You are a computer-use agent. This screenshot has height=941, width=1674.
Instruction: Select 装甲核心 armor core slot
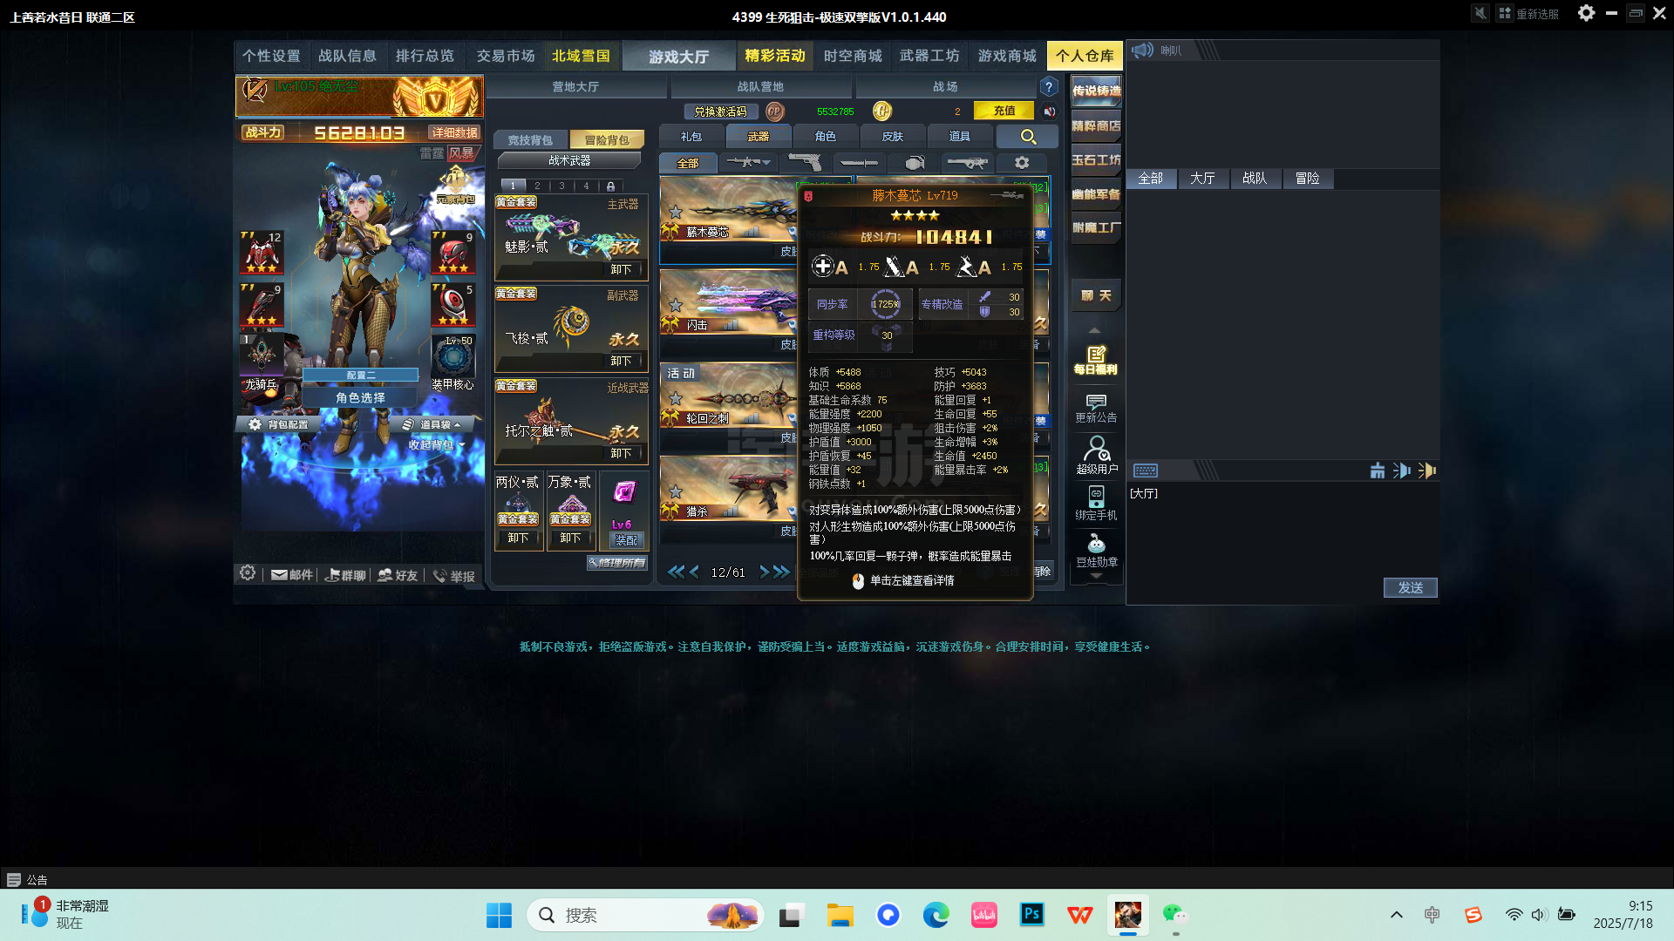point(453,361)
